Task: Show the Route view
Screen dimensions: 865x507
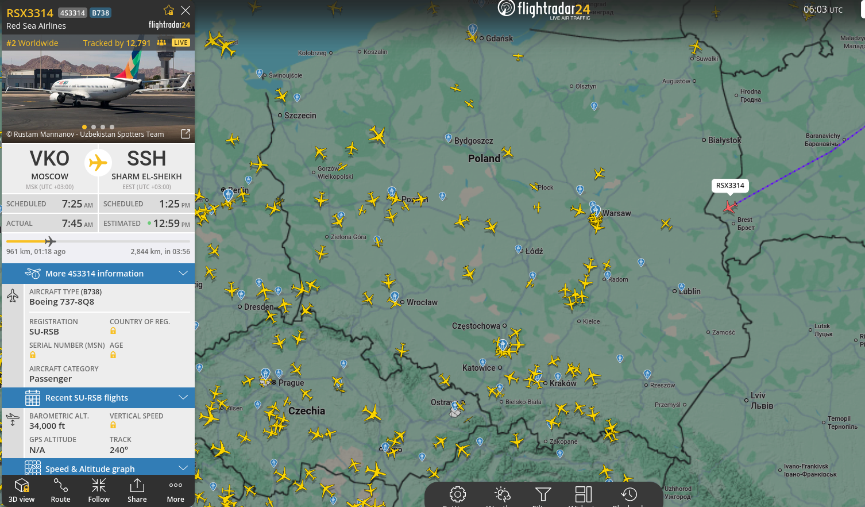Action: (x=60, y=490)
